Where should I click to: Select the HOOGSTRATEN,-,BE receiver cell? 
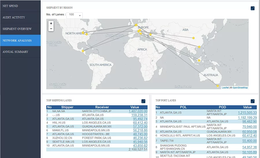click(96, 134)
